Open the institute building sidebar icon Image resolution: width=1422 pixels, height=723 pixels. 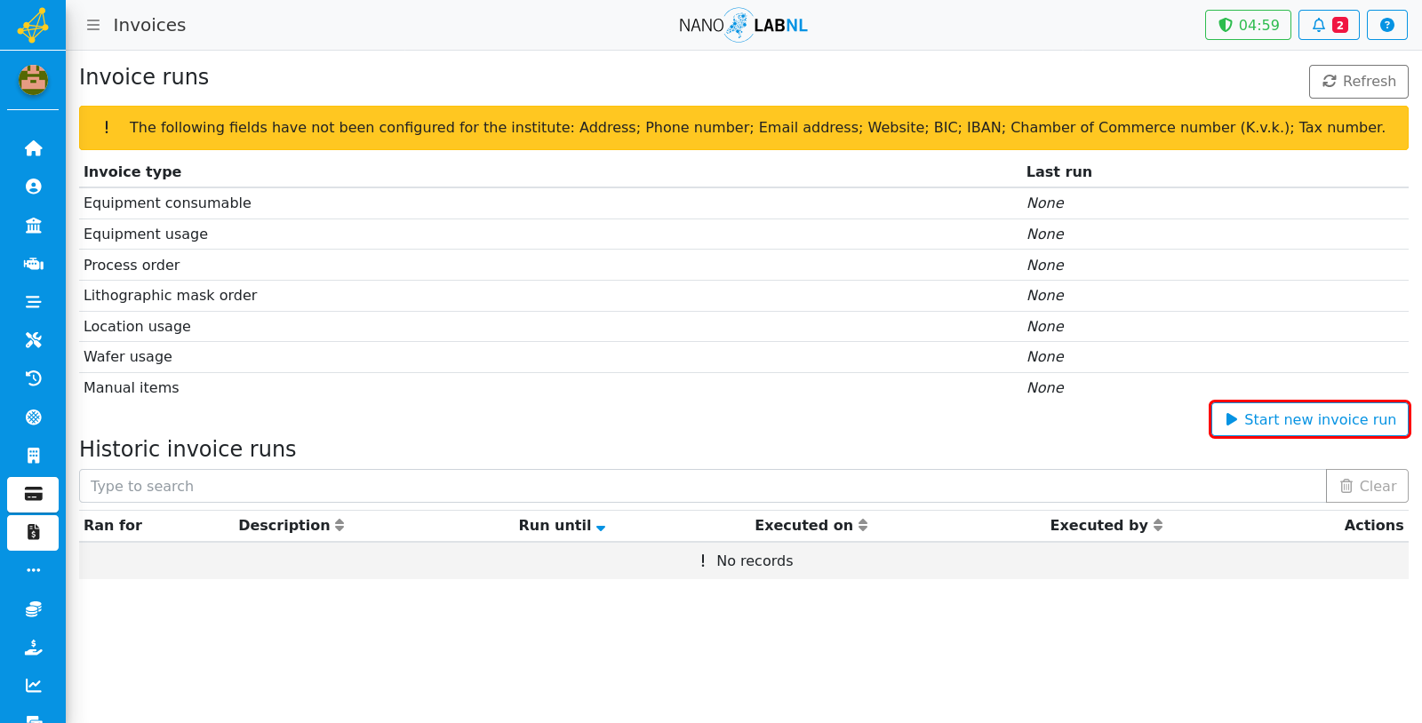tap(33, 226)
